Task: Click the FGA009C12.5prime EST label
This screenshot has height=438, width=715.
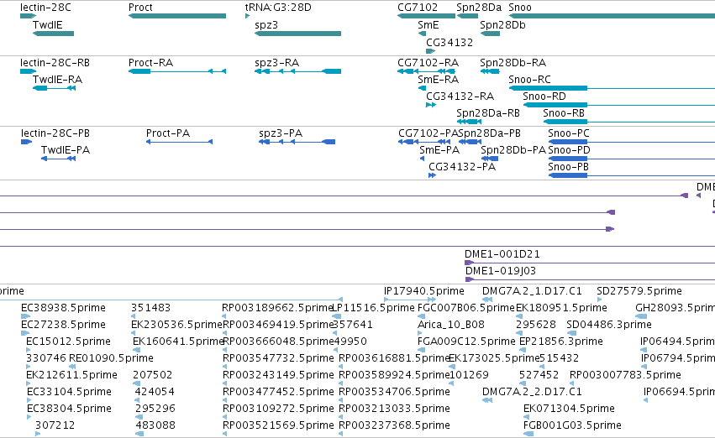Action: (x=466, y=341)
